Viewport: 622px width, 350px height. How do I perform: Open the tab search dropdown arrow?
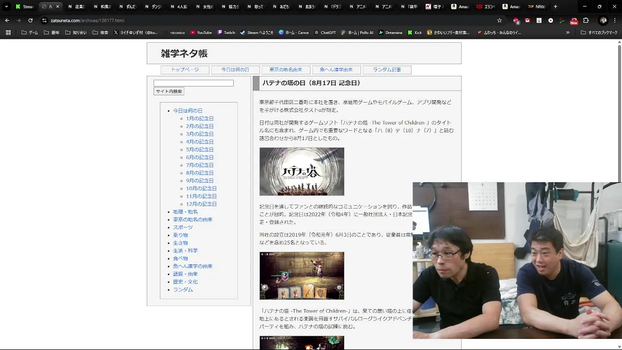[6, 7]
